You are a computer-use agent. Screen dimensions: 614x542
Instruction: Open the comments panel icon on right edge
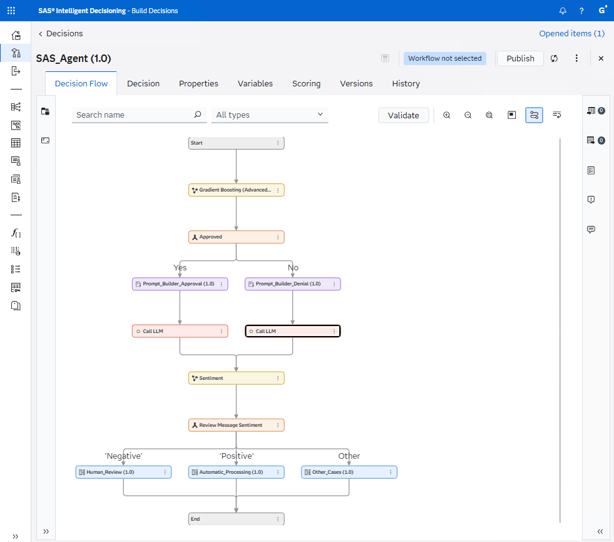click(x=591, y=229)
